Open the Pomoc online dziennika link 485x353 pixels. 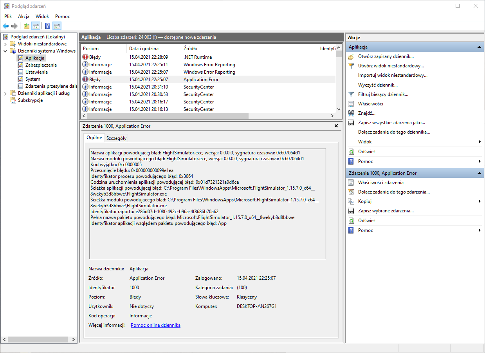click(x=155, y=325)
